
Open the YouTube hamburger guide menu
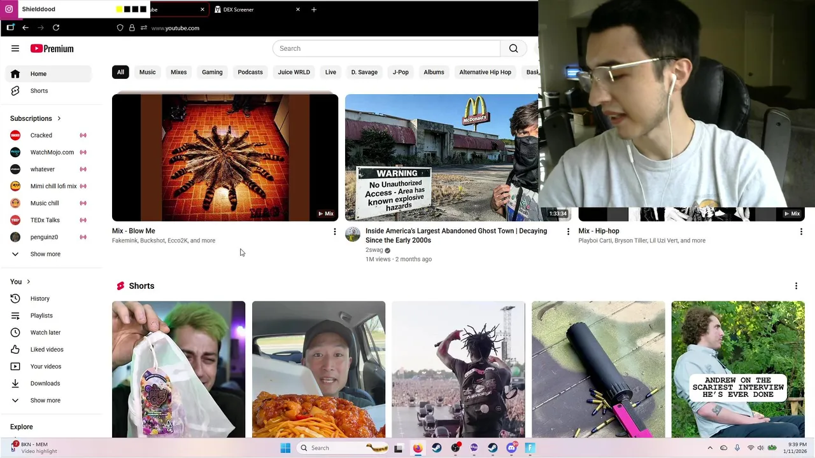(15, 48)
